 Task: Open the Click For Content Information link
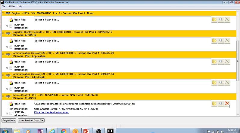coord(51,112)
